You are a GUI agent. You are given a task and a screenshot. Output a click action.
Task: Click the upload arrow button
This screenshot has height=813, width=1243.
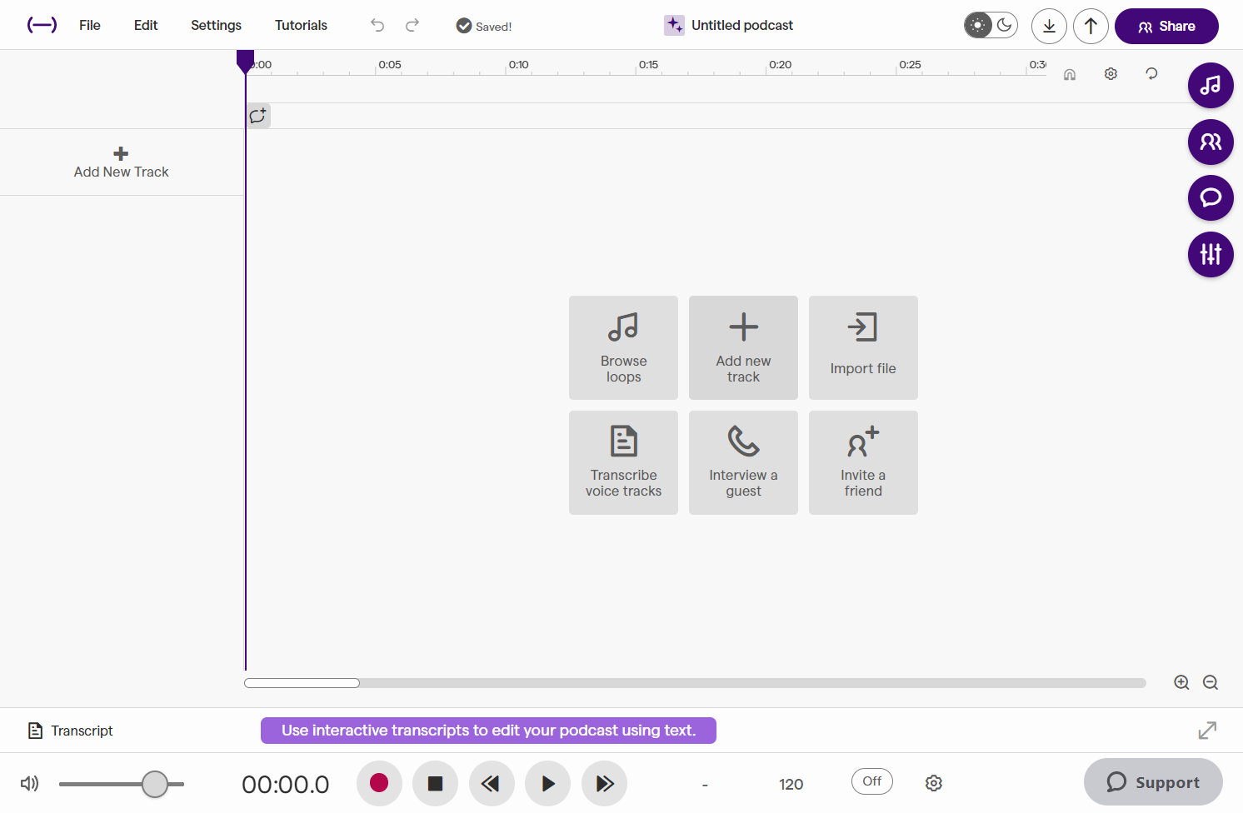pos(1091,26)
